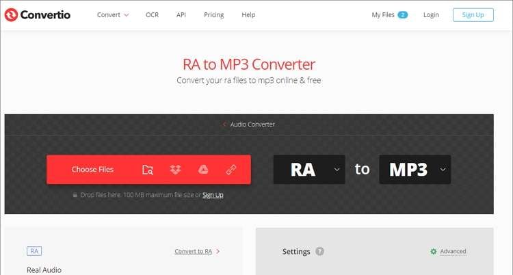
Task: Add file by URL link icon
Action: [231, 170]
